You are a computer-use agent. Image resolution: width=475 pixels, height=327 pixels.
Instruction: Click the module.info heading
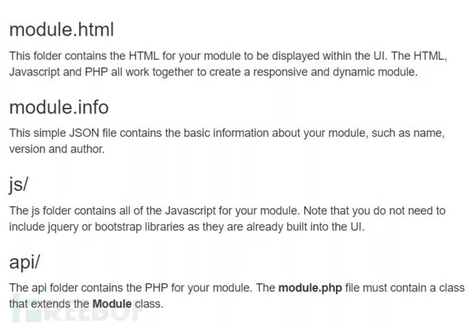59,107
